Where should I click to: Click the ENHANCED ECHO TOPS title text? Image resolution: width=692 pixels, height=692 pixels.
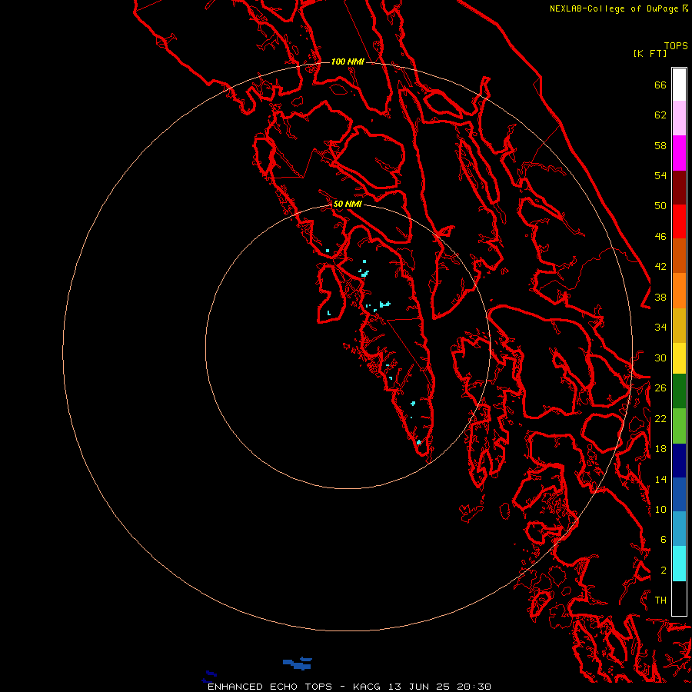pos(270,687)
